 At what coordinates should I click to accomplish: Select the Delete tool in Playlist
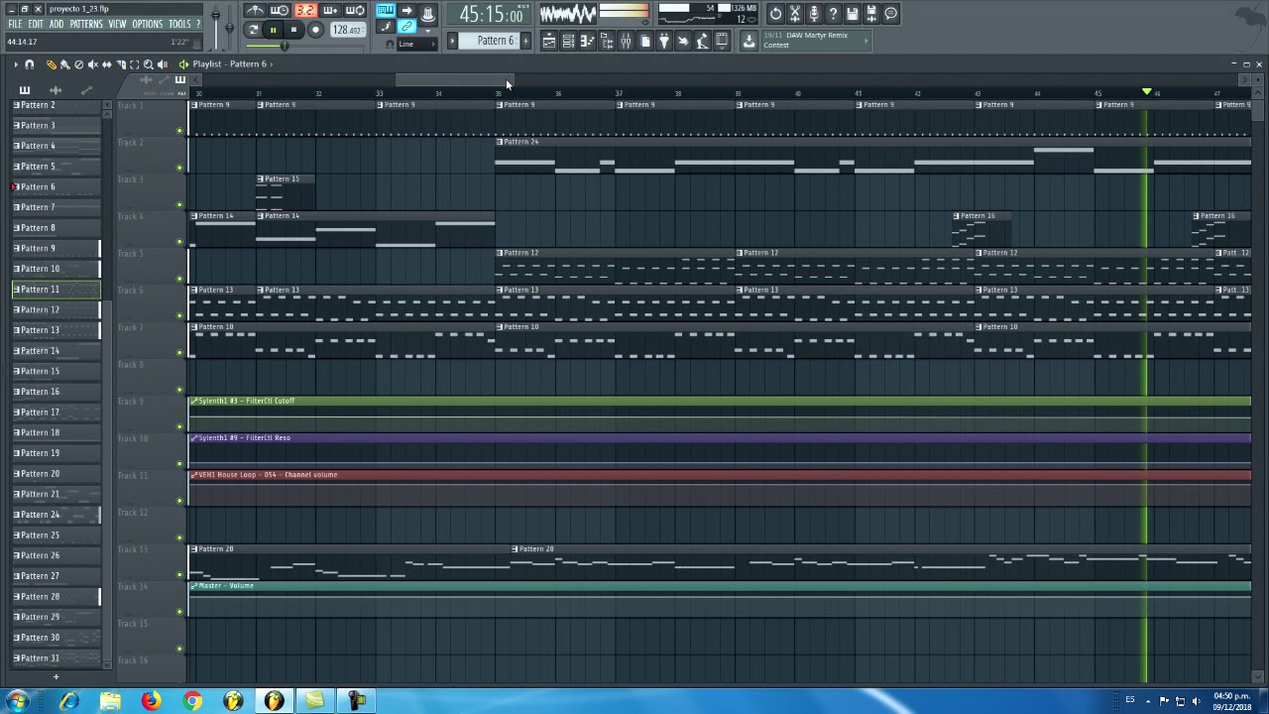79,64
